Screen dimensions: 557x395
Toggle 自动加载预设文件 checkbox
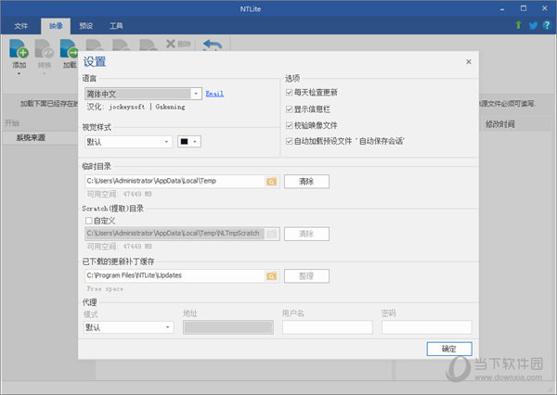click(x=289, y=141)
